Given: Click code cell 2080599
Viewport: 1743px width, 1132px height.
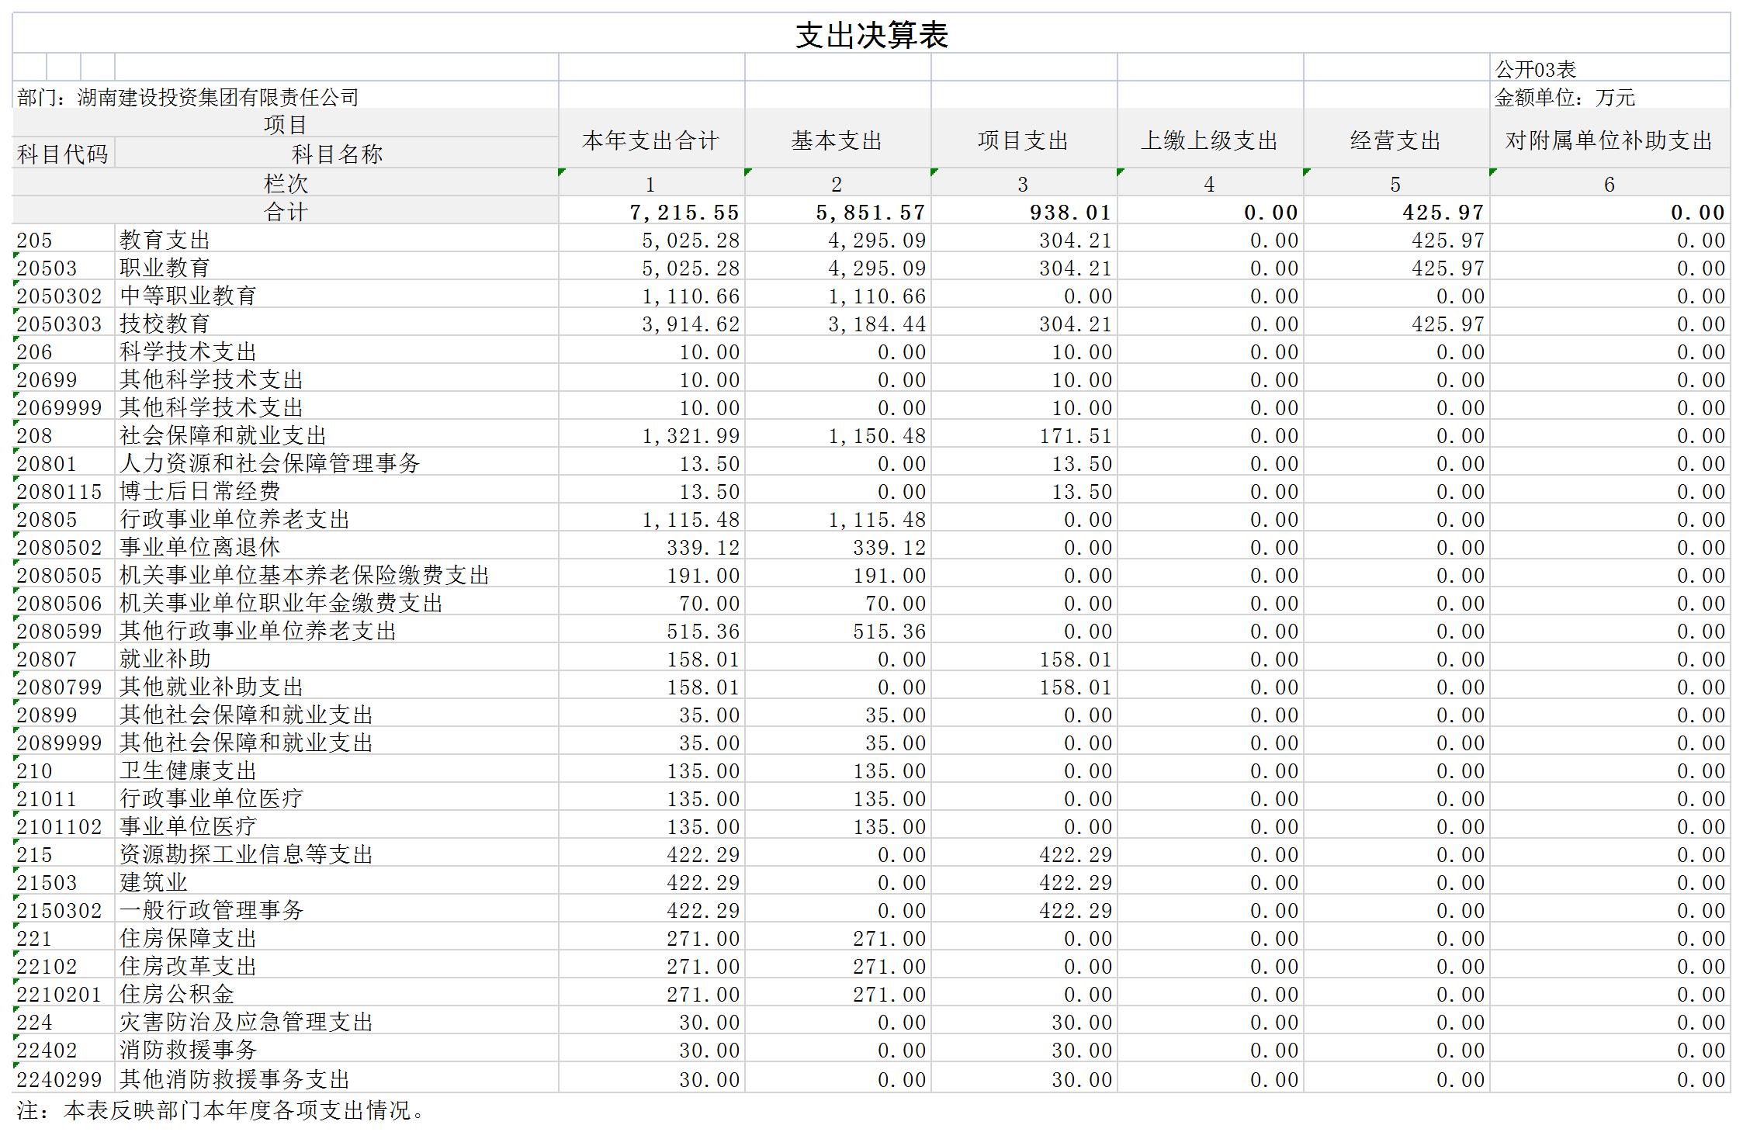Looking at the screenshot, I should click(x=63, y=631).
